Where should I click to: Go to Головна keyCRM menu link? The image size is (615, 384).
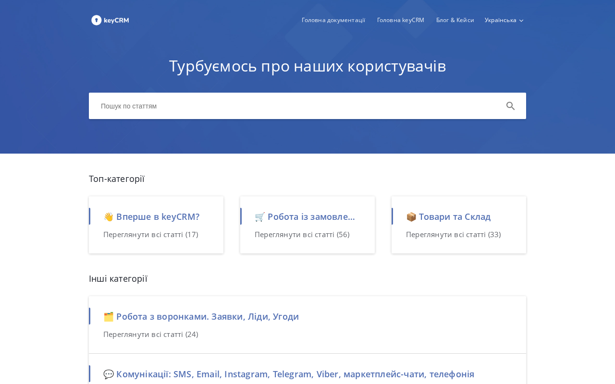(x=401, y=20)
